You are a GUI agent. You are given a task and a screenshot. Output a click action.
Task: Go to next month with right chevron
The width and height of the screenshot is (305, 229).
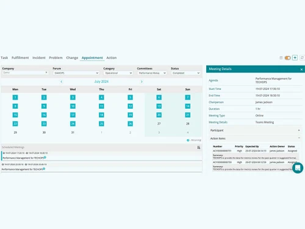[142, 82]
